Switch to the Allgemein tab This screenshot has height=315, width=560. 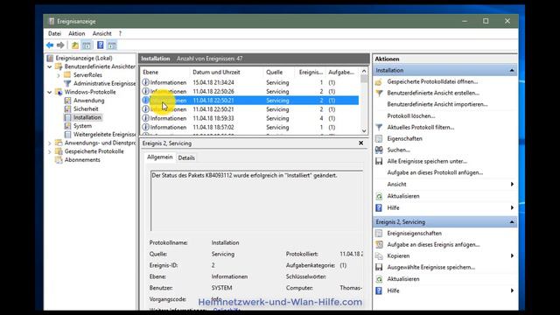pos(159,157)
